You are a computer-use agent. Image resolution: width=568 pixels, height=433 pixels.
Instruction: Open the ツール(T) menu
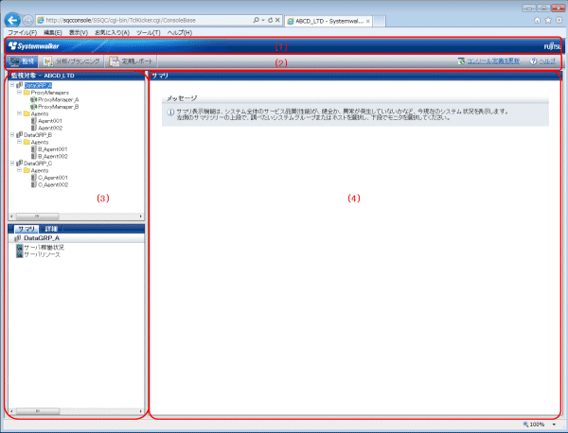(149, 32)
